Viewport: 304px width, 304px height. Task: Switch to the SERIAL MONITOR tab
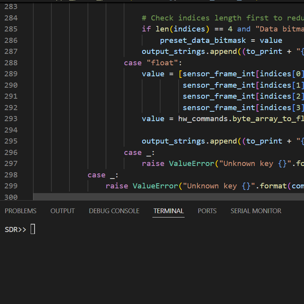pyautogui.click(x=256, y=211)
